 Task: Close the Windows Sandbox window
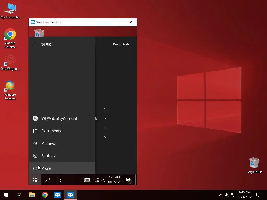click(131, 22)
